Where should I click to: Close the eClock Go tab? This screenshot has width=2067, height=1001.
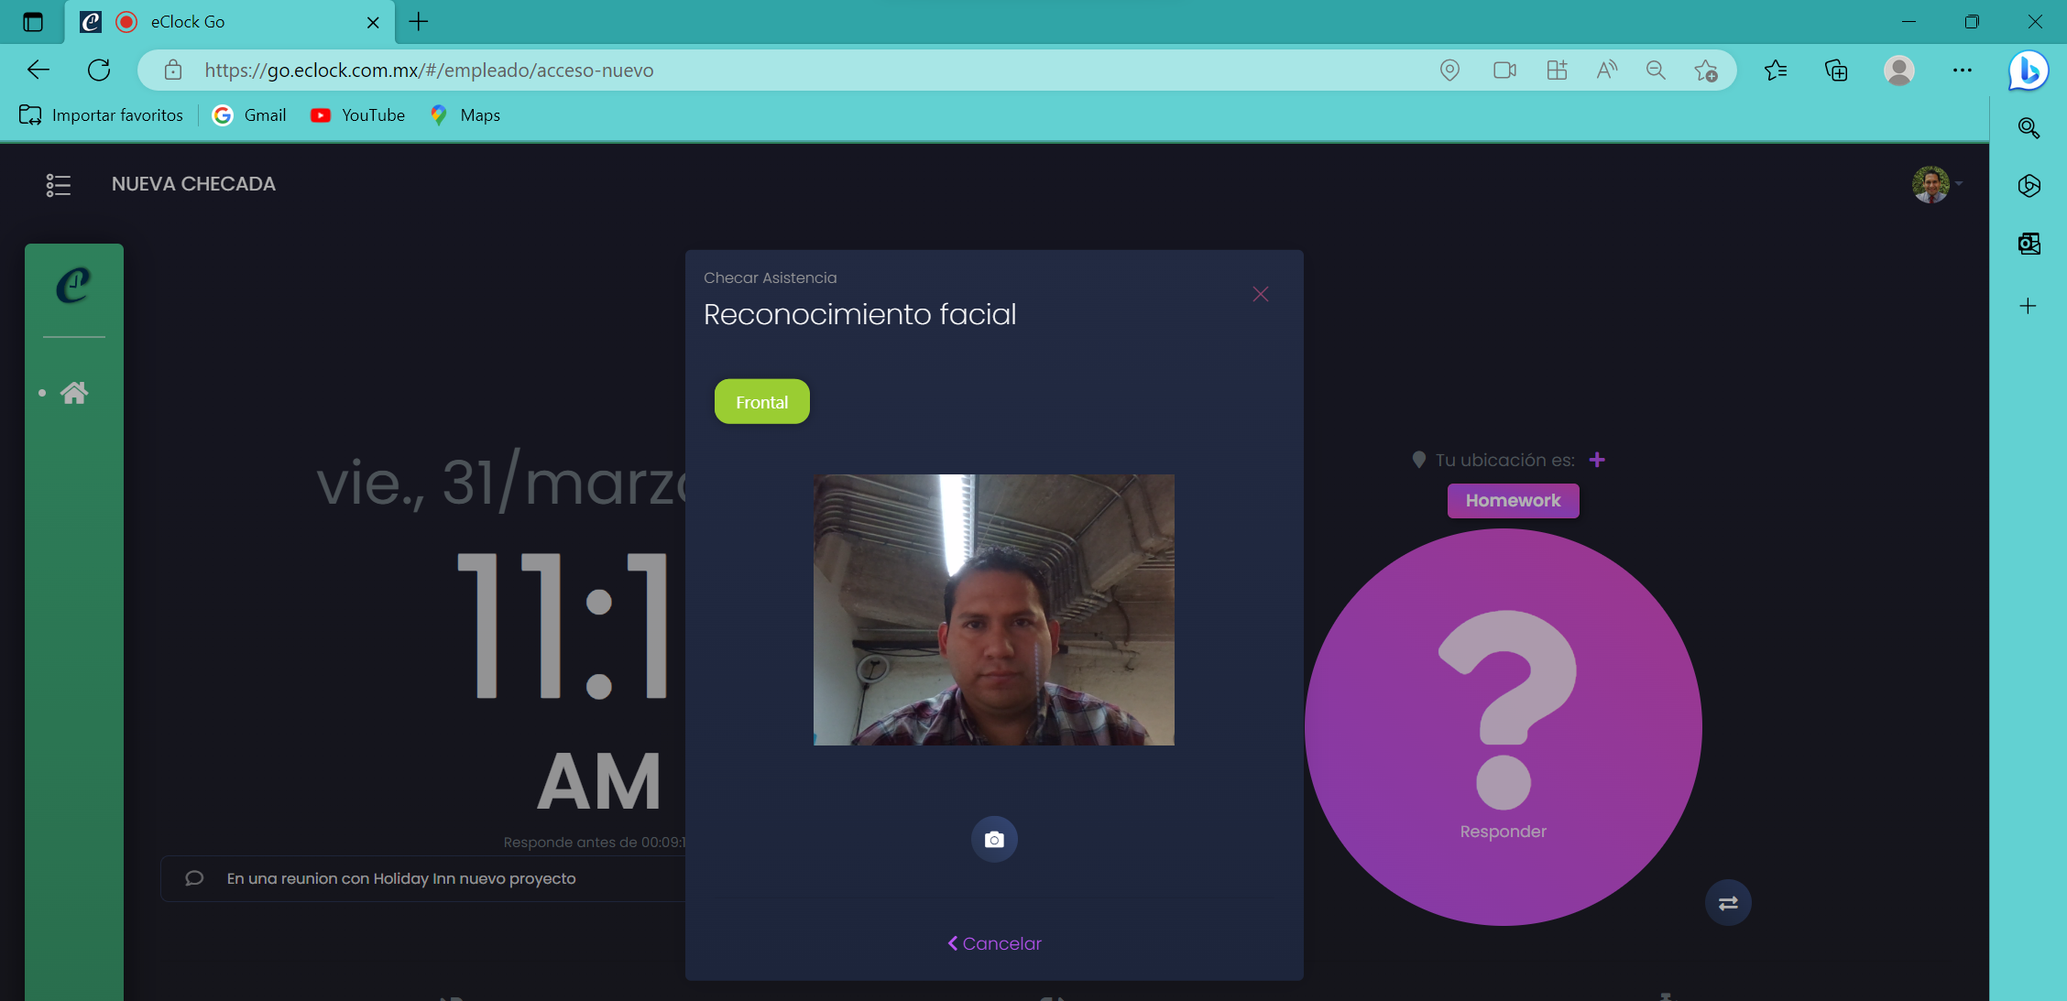click(x=373, y=22)
